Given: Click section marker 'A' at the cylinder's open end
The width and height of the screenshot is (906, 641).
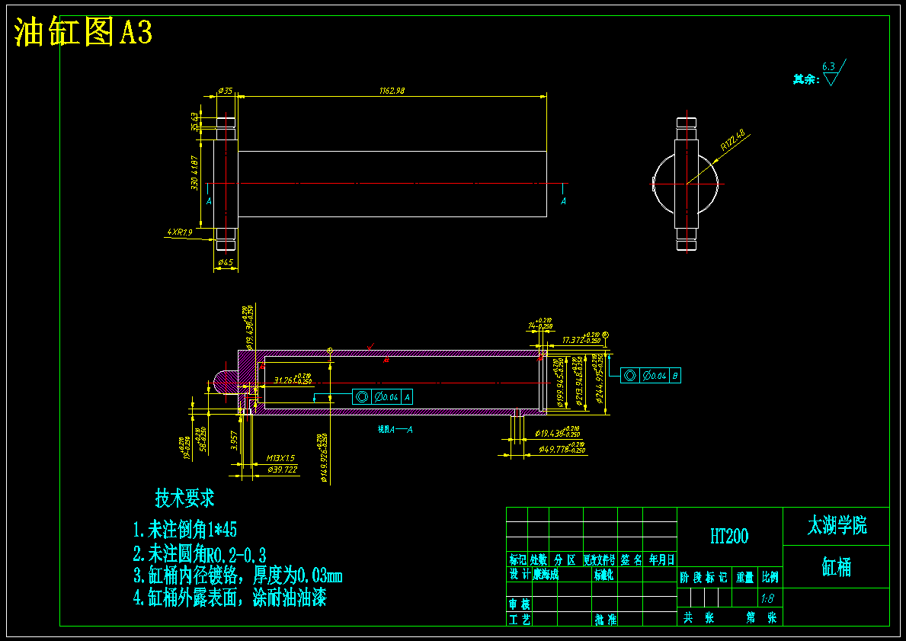Looking at the screenshot, I should pyautogui.click(x=563, y=201).
